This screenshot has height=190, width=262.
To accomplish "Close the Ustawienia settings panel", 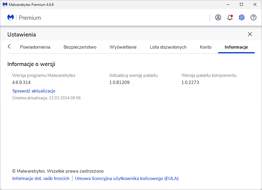I will 250,34.
